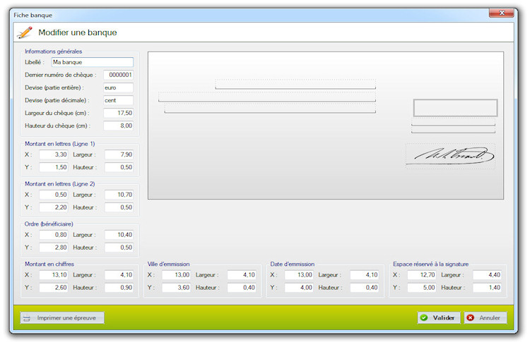Select the Largeur du chèque field

(118, 113)
